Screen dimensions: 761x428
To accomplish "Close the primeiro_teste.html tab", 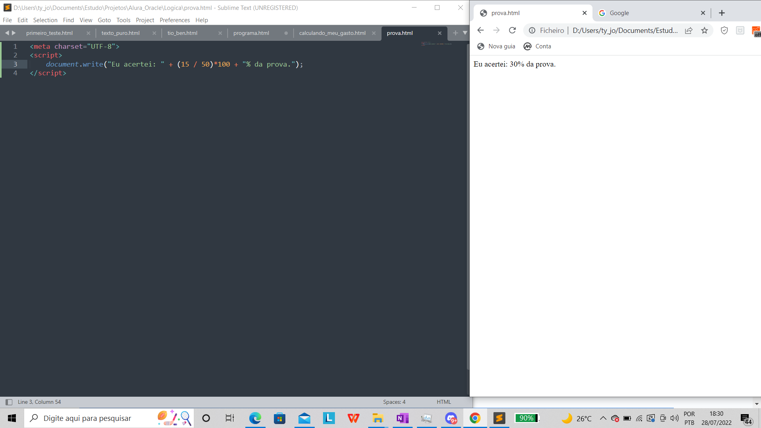I will click(88, 33).
